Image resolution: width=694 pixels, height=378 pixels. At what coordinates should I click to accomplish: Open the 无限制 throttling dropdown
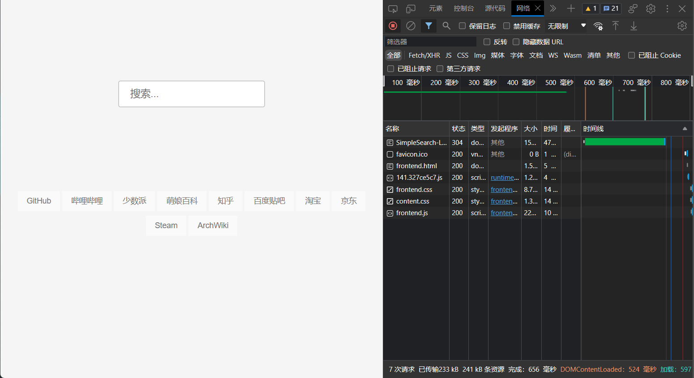[x=566, y=26]
